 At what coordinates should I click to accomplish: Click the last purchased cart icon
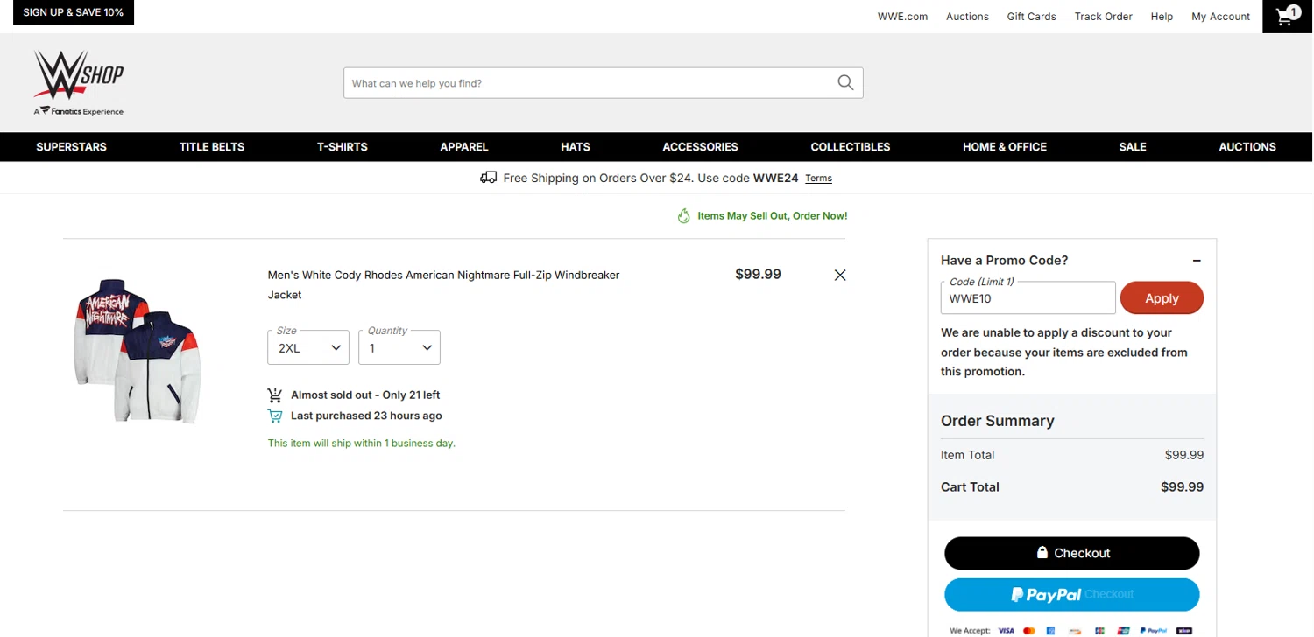(x=275, y=416)
